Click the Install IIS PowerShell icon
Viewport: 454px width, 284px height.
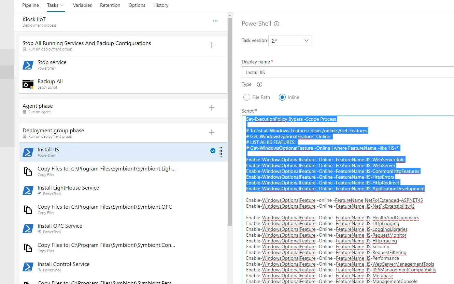pyautogui.click(x=28, y=152)
